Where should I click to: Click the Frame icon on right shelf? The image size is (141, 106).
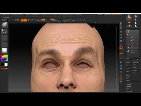[x=121, y=59]
